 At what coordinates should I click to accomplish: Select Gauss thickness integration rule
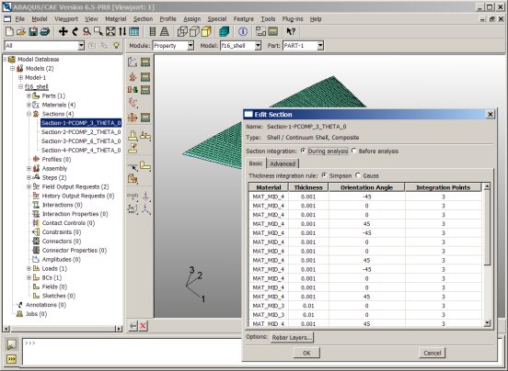tap(358, 175)
